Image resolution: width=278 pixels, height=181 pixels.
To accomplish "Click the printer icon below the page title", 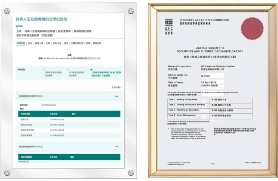I will point(17,26).
